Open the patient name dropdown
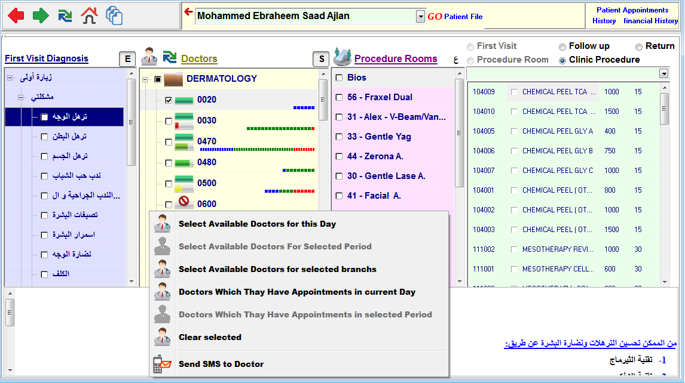This screenshot has width=685, height=383. [x=420, y=17]
